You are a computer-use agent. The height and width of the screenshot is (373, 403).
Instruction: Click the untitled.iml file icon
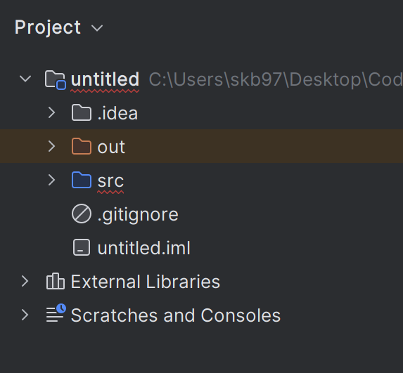coord(82,247)
